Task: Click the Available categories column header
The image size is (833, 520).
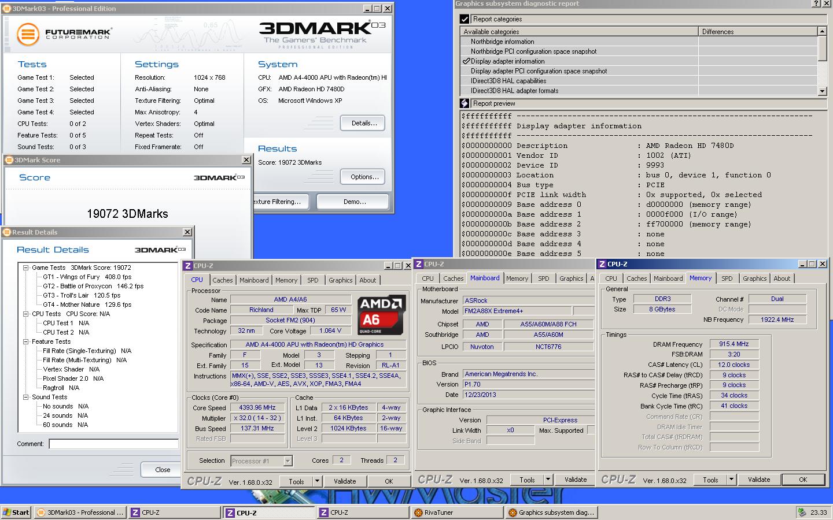Action: pos(579,32)
